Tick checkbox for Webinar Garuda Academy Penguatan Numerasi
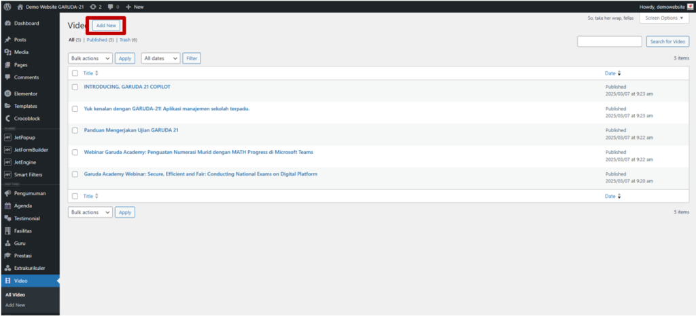Viewport: 696px width, 316px height. click(x=75, y=153)
